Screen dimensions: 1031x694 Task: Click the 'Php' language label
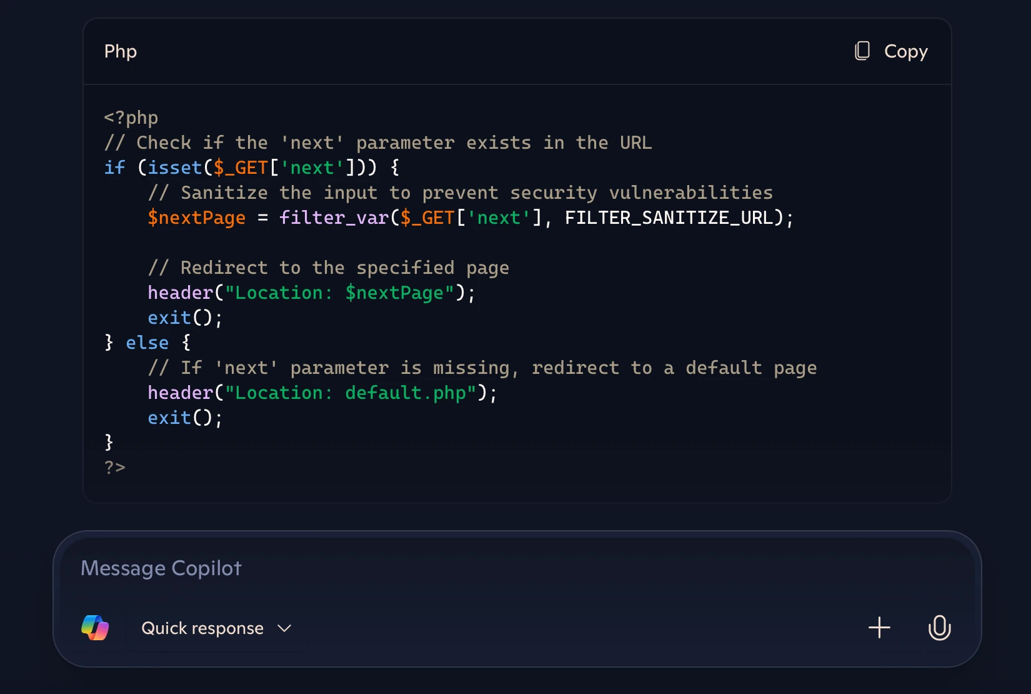point(121,51)
